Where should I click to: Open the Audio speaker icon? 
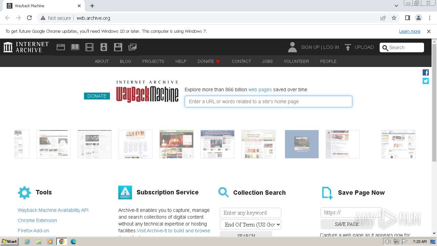104,47
